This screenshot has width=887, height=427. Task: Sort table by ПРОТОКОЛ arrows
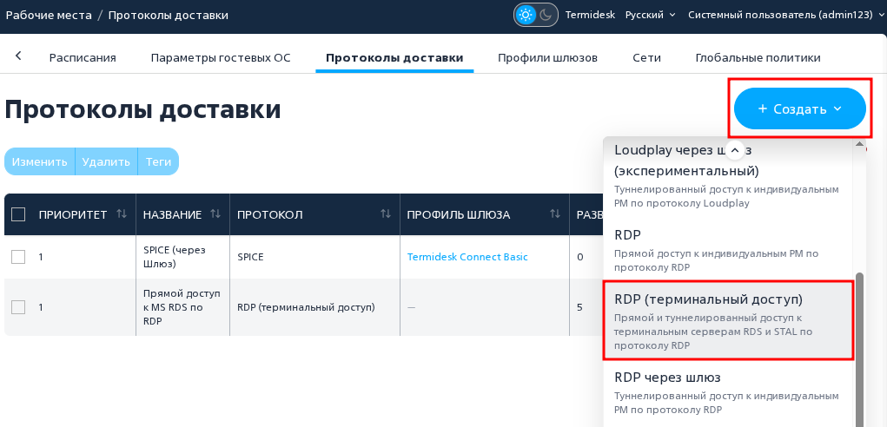[385, 214]
